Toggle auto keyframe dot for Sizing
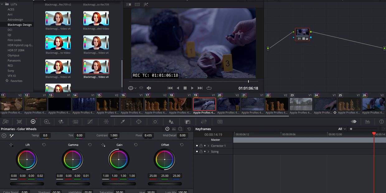The width and height of the screenshot is (386, 193). [x=197, y=152]
